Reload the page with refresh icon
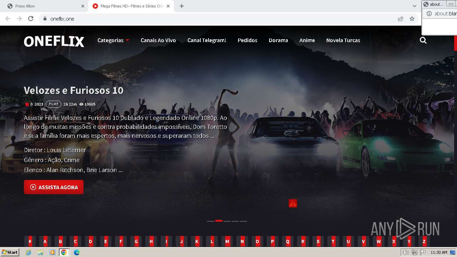The image size is (457, 257). click(31, 19)
